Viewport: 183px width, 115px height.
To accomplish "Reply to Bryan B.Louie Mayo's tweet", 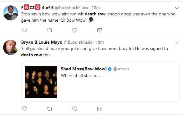I will [24, 109].
